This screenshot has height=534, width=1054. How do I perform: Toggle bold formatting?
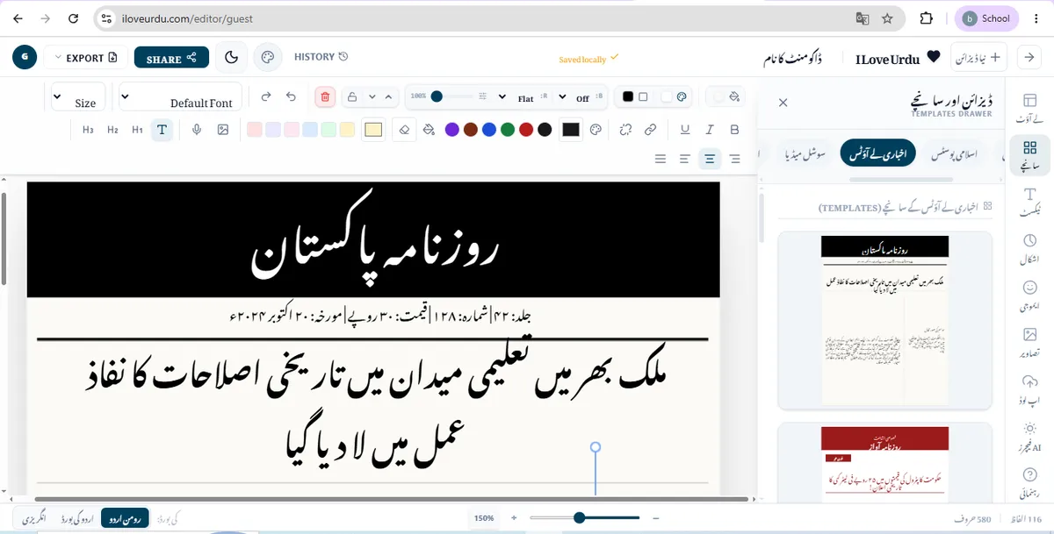(x=734, y=130)
